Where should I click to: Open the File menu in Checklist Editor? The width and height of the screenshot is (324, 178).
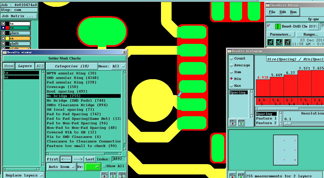click(x=272, y=12)
